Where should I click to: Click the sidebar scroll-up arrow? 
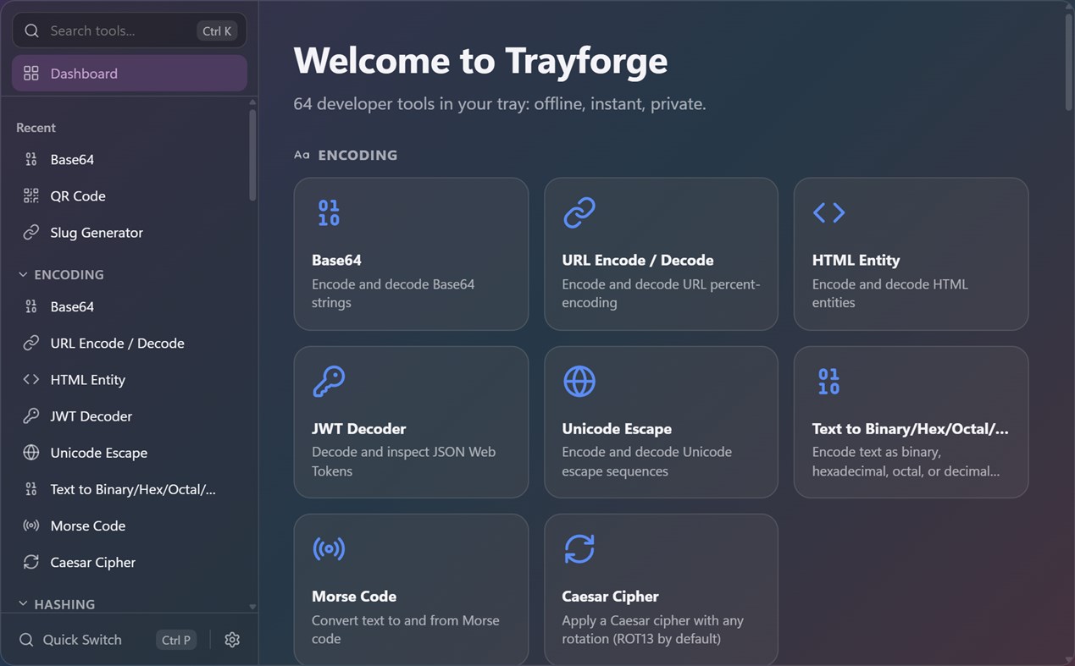click(x=252, y=102)
